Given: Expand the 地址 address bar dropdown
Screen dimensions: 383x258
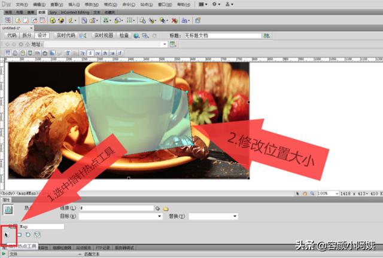Looking at the screenshot, I should [165, 44].
